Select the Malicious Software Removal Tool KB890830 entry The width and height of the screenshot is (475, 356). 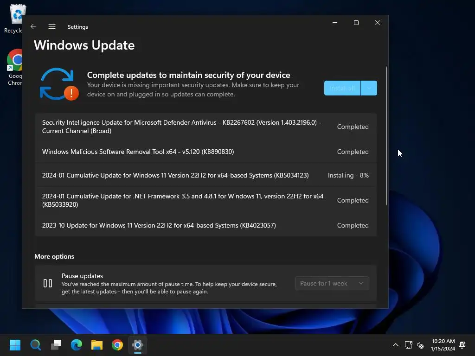pyautogui.click(x=205, y=152)
